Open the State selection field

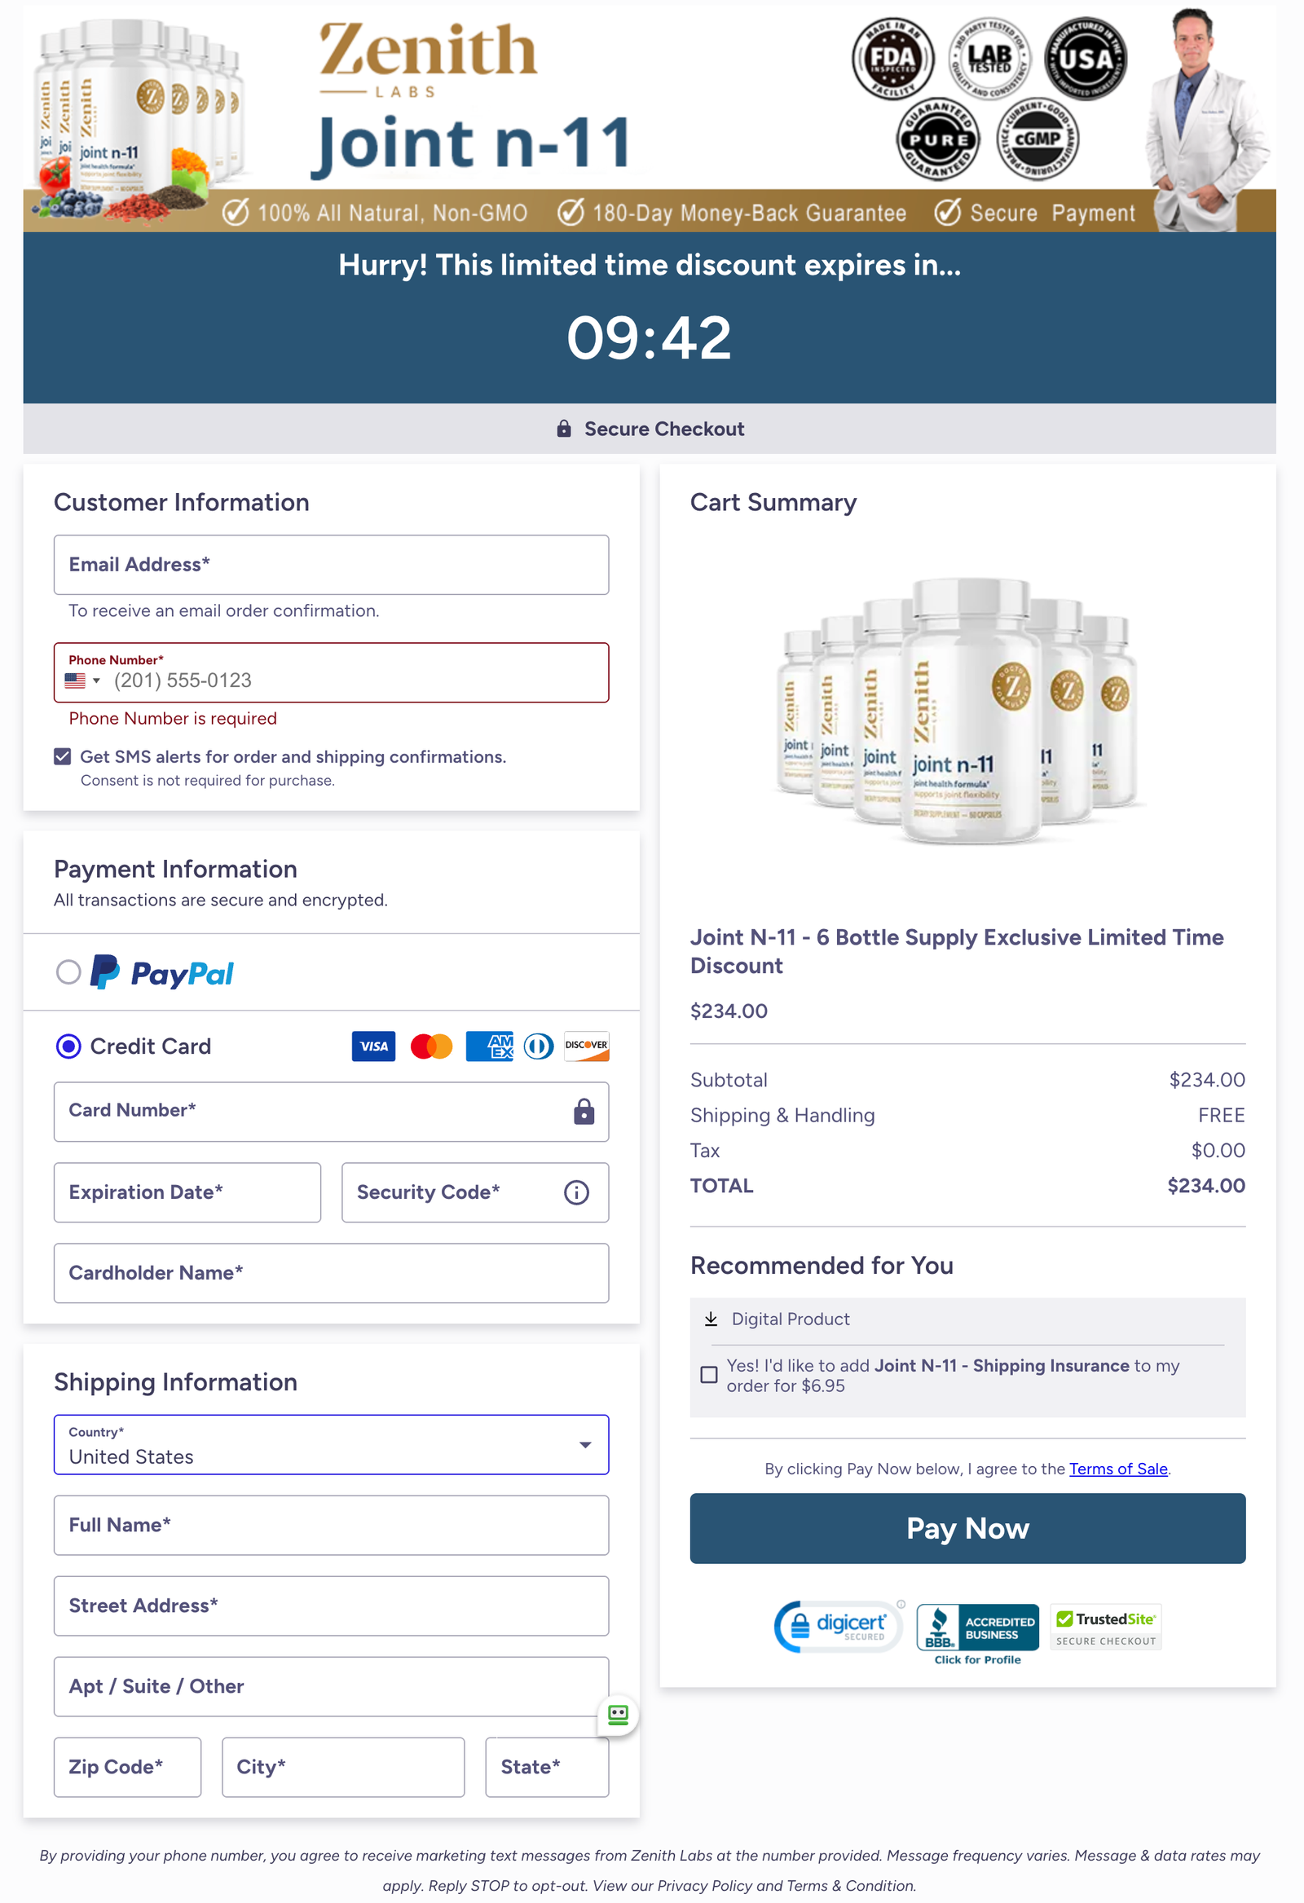(x=546, y=1767)
